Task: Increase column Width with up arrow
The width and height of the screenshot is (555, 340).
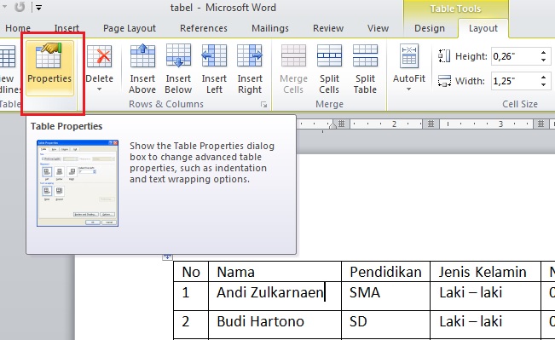Action: [544, 78]
